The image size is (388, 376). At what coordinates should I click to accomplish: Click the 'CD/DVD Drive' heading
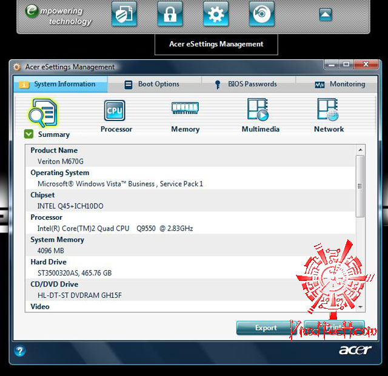point(55,285)
